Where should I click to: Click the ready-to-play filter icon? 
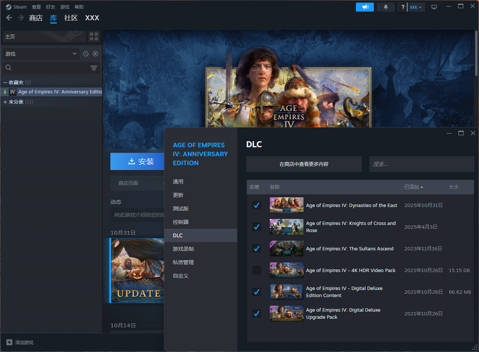tap(95, 54)
